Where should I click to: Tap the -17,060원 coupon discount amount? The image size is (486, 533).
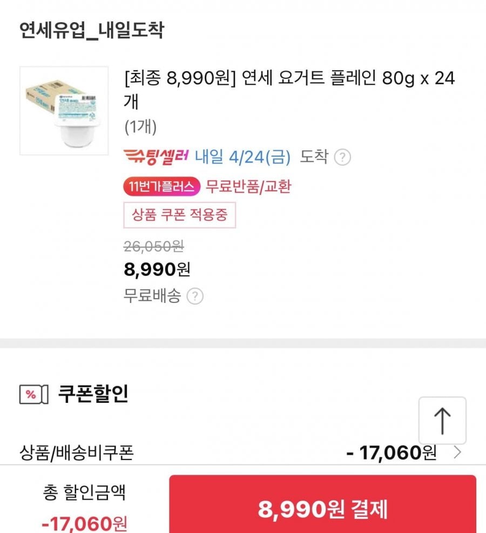tap(391, 453)
